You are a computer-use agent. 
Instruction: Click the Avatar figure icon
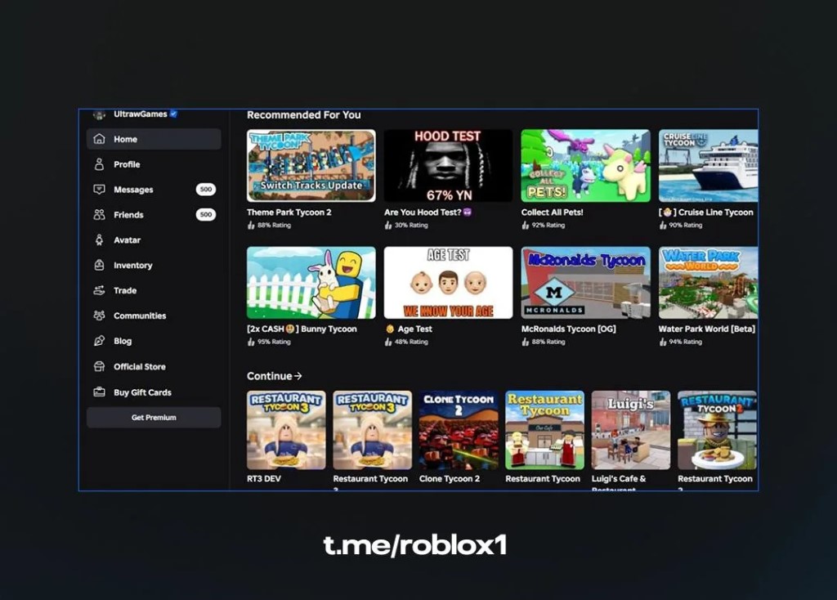click(99, 240)
